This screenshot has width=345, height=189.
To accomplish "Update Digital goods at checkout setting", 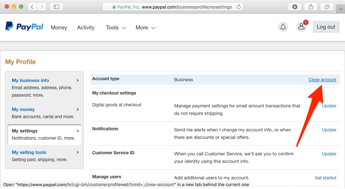I will pyautogui.click(x=329, y=106).
